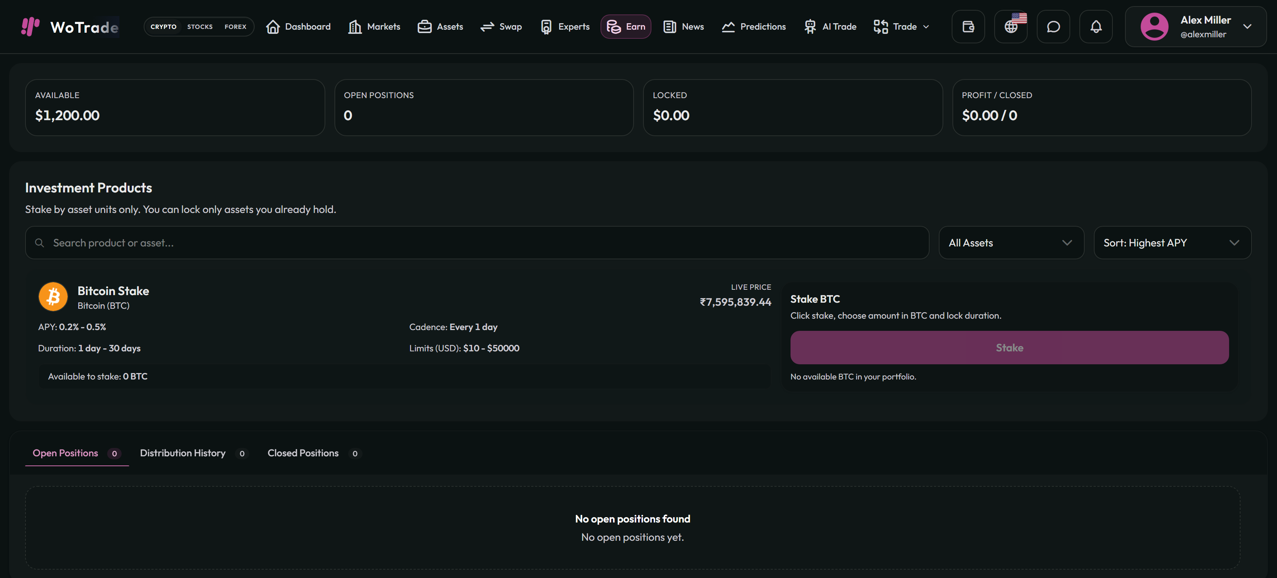The height and width of the screenshot is (578, 1277).
Task: Open the Swap menu item
Action: [x=501, y=27]
